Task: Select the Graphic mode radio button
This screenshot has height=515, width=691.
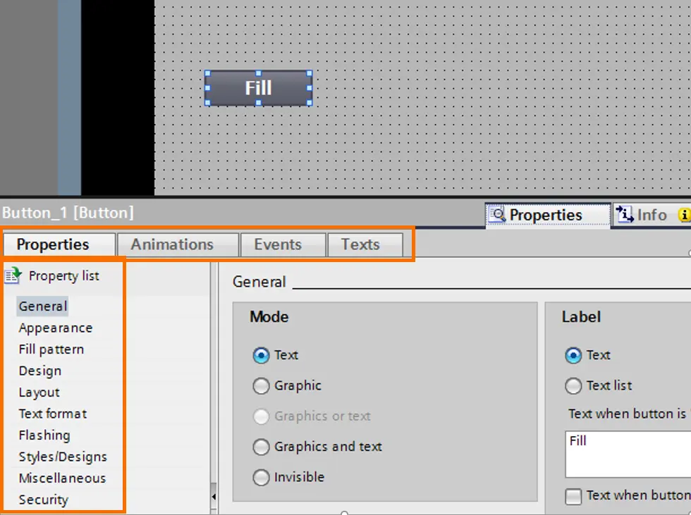Action: point(261,386)
